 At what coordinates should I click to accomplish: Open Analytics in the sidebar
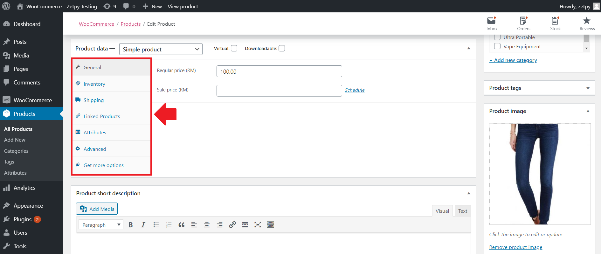(31, 188)
